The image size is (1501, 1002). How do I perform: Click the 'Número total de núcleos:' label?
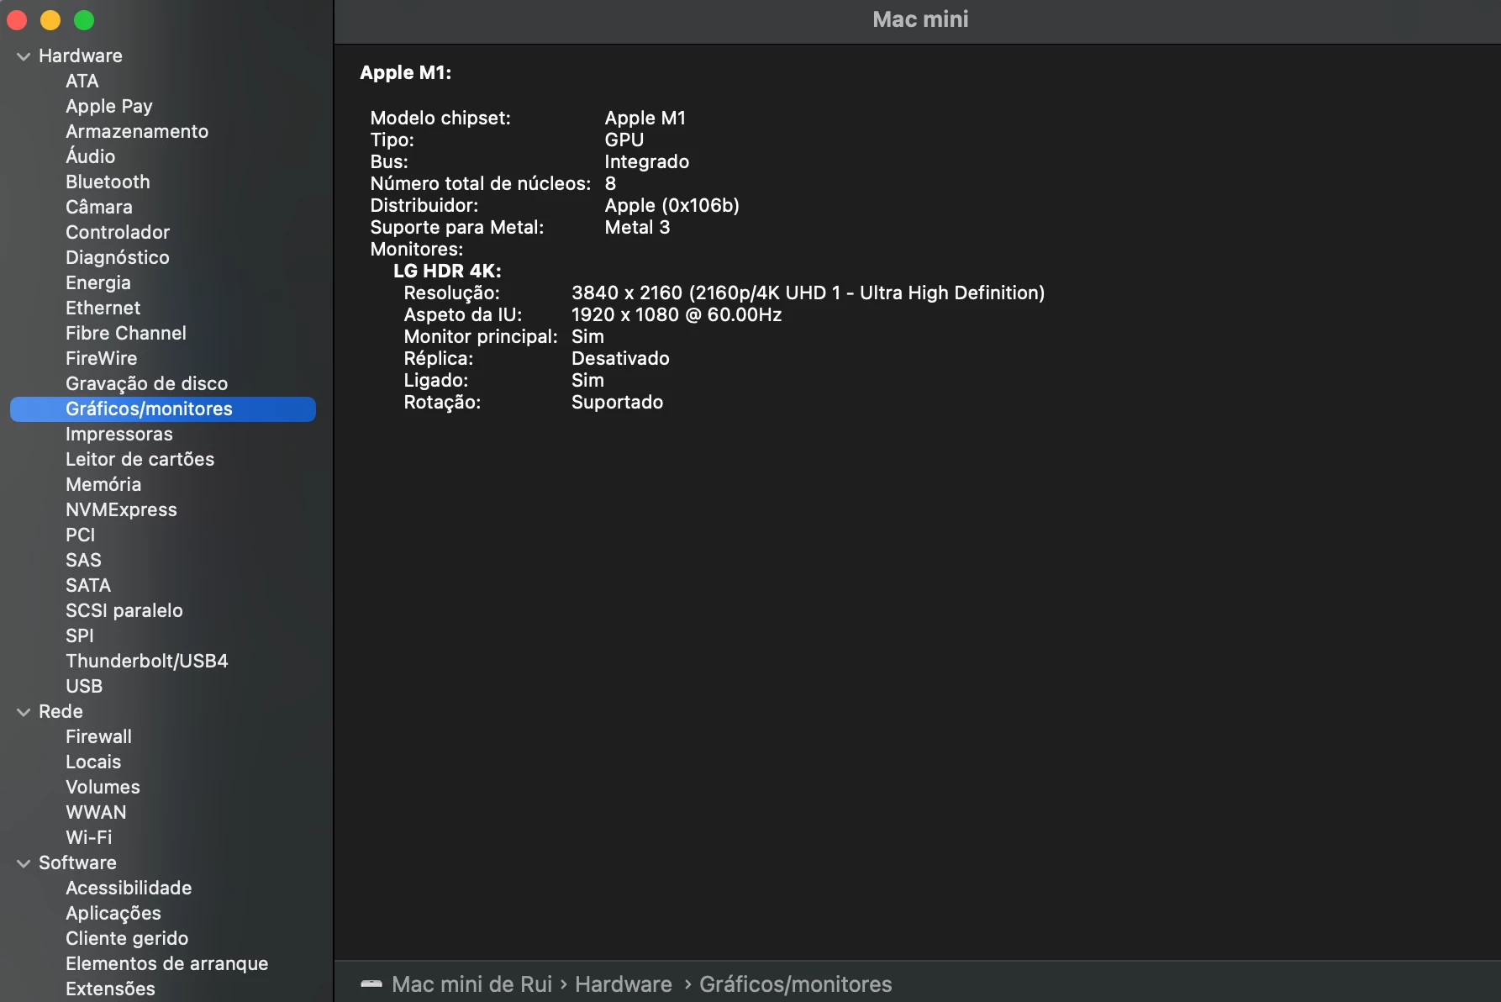481,184
